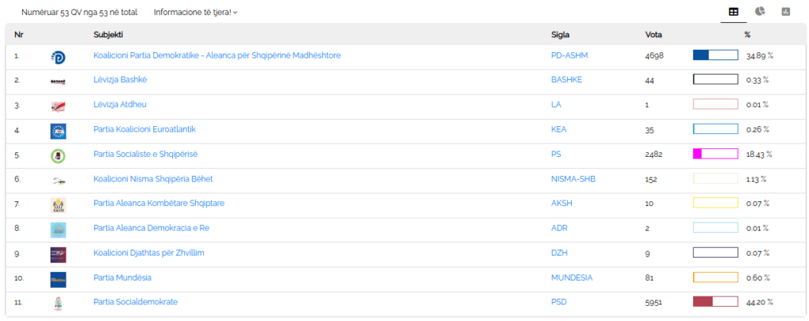Click the Koalicioni Djathtas për Zhvillim logo
The image size is (809, 321).
(58, 254)
